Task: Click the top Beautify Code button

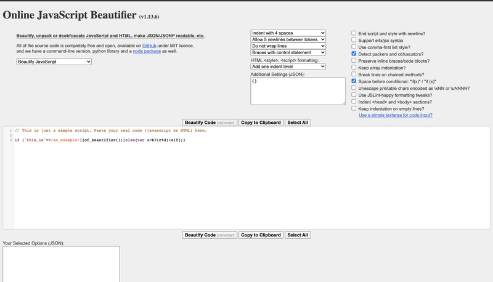Action: tap(210, 123)
